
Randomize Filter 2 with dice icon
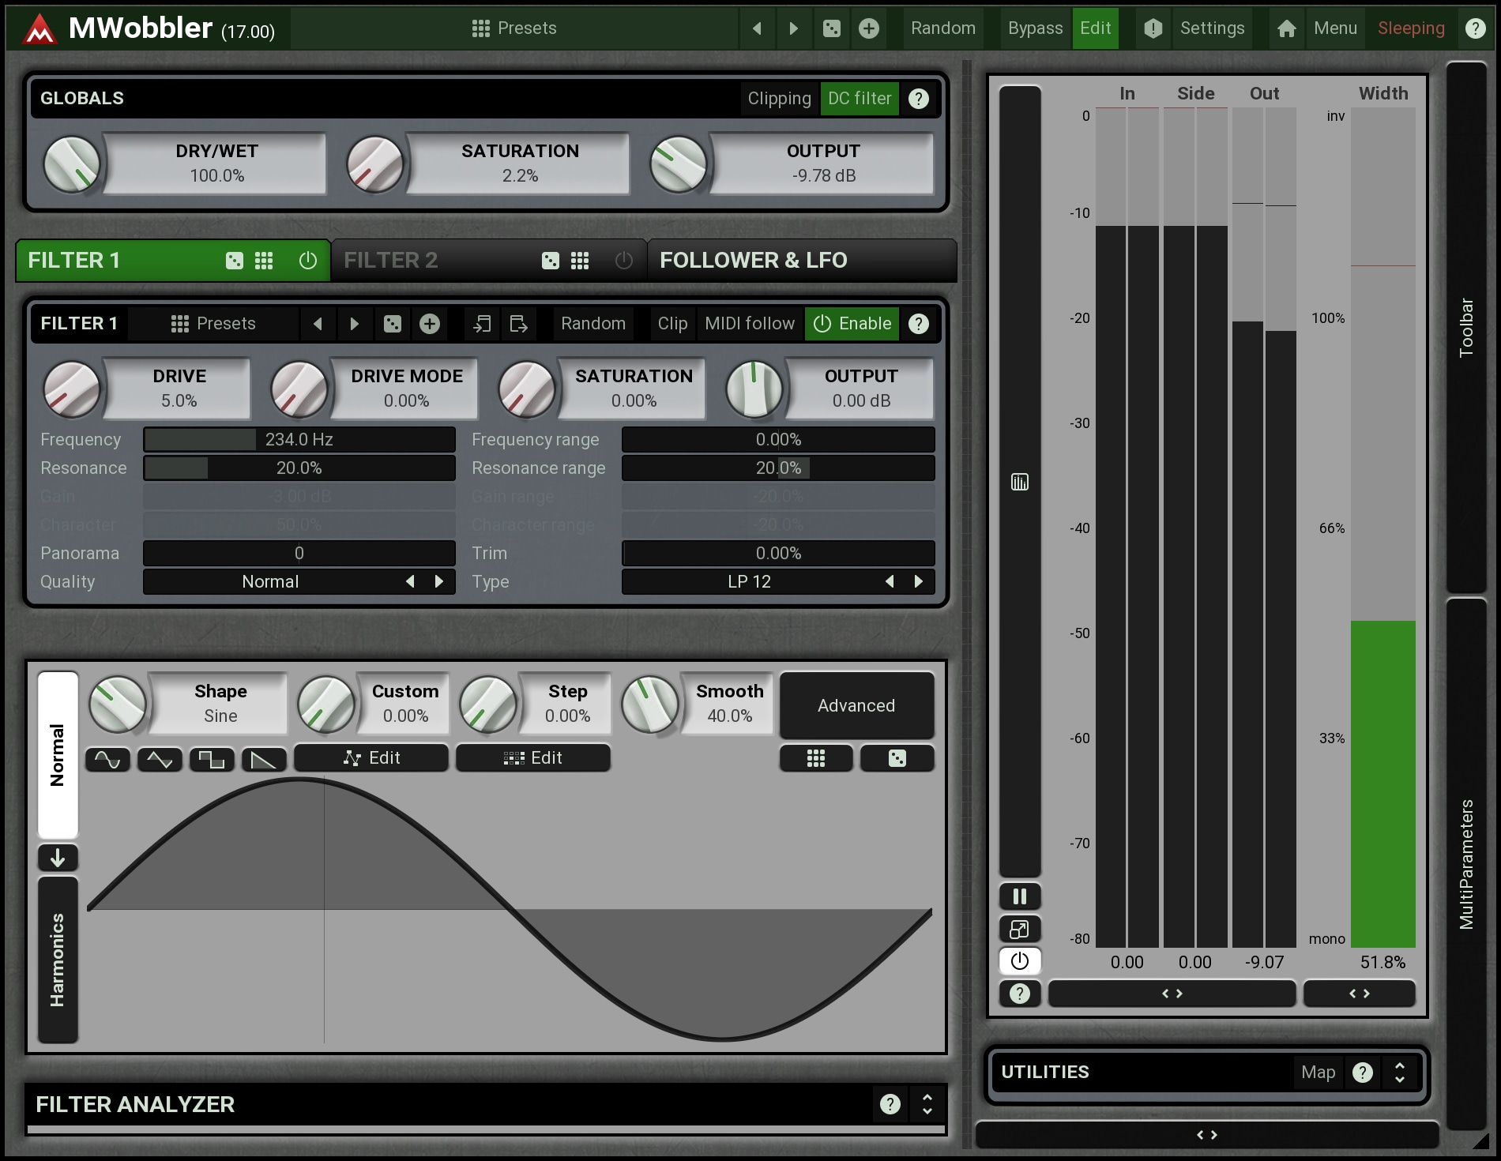551,261
